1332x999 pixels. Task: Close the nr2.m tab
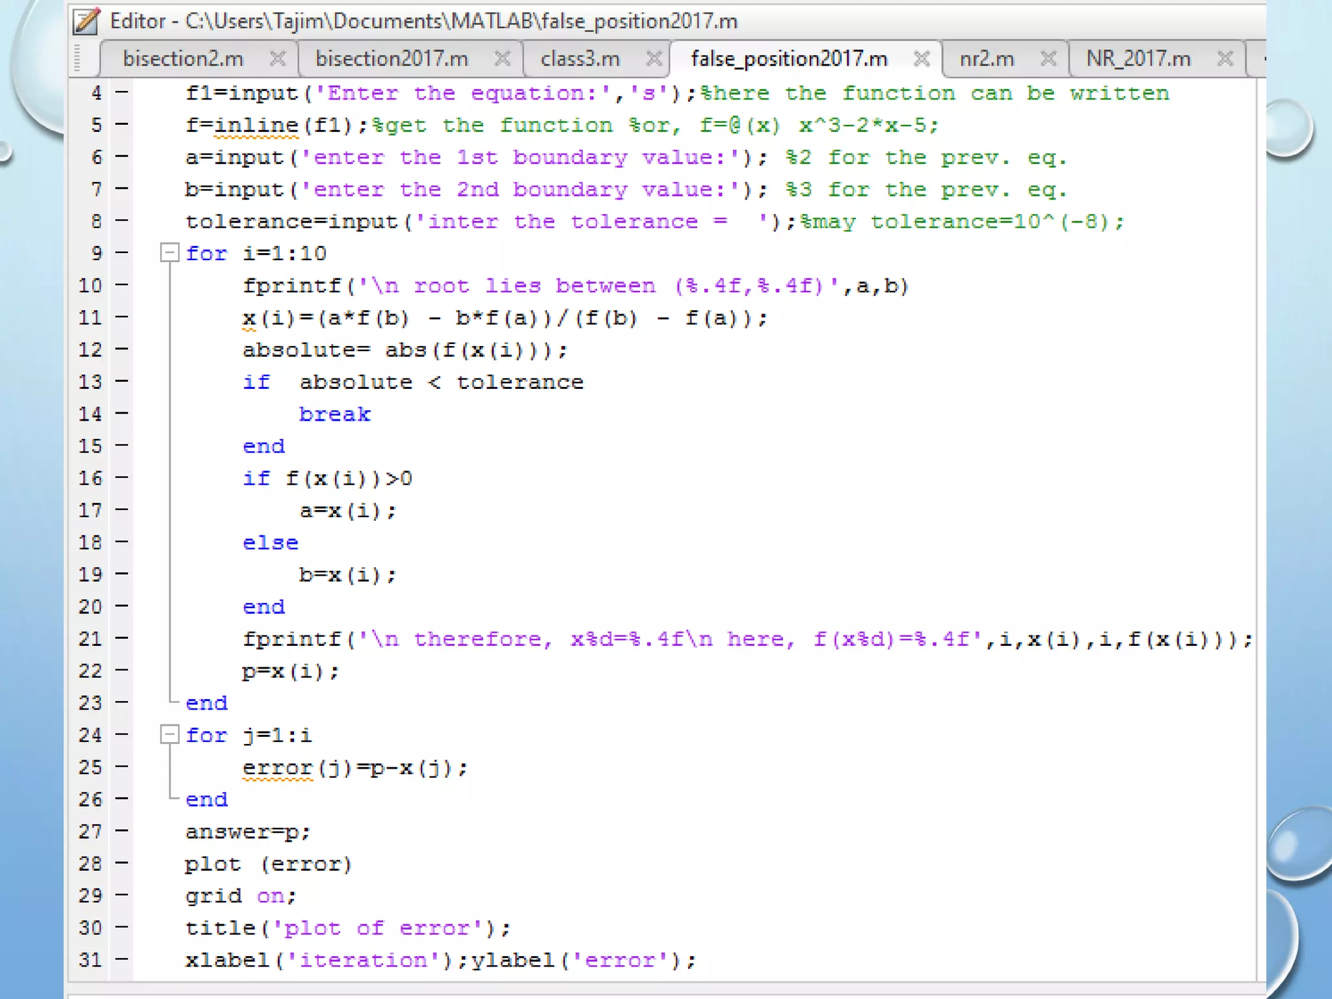(x=1048, y=59)
